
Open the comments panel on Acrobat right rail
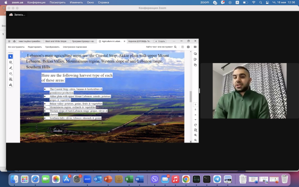coord(195,54)
